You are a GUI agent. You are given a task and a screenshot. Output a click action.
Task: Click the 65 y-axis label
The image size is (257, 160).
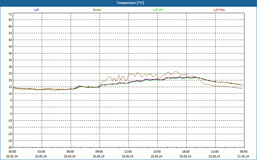[10, 20]
